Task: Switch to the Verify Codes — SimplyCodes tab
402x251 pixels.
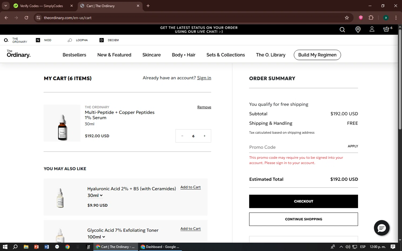Action: pyautogui.click(x=42, y=6)
